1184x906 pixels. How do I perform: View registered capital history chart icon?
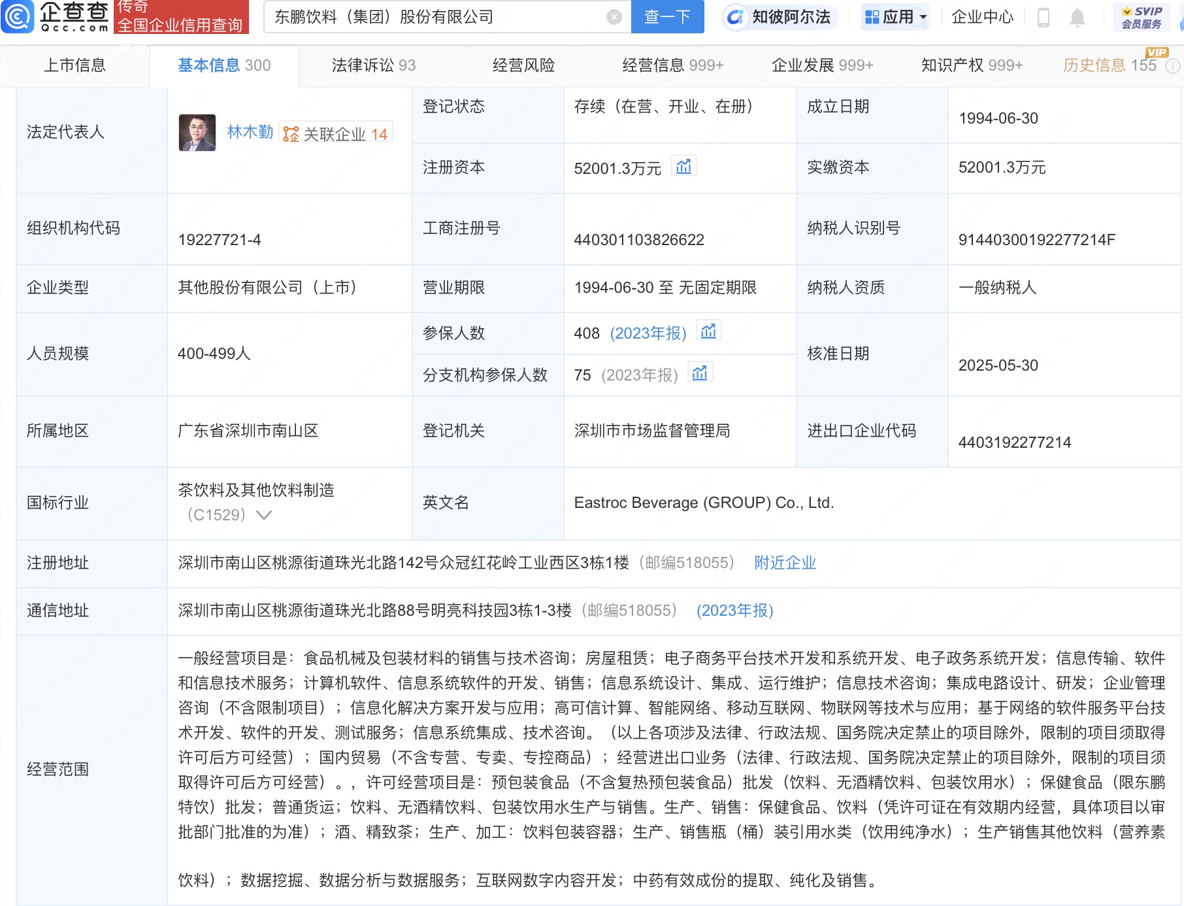(684, 166)
